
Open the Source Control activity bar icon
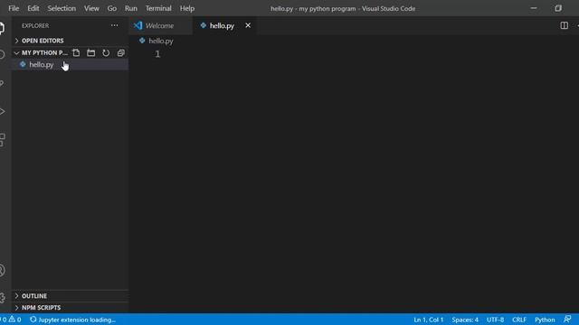(2, 83)
